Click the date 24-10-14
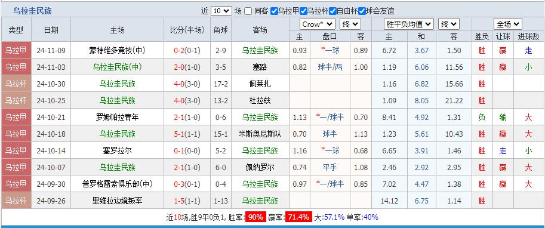The width and height of the screenshot is (545, 228). point(51,150)
